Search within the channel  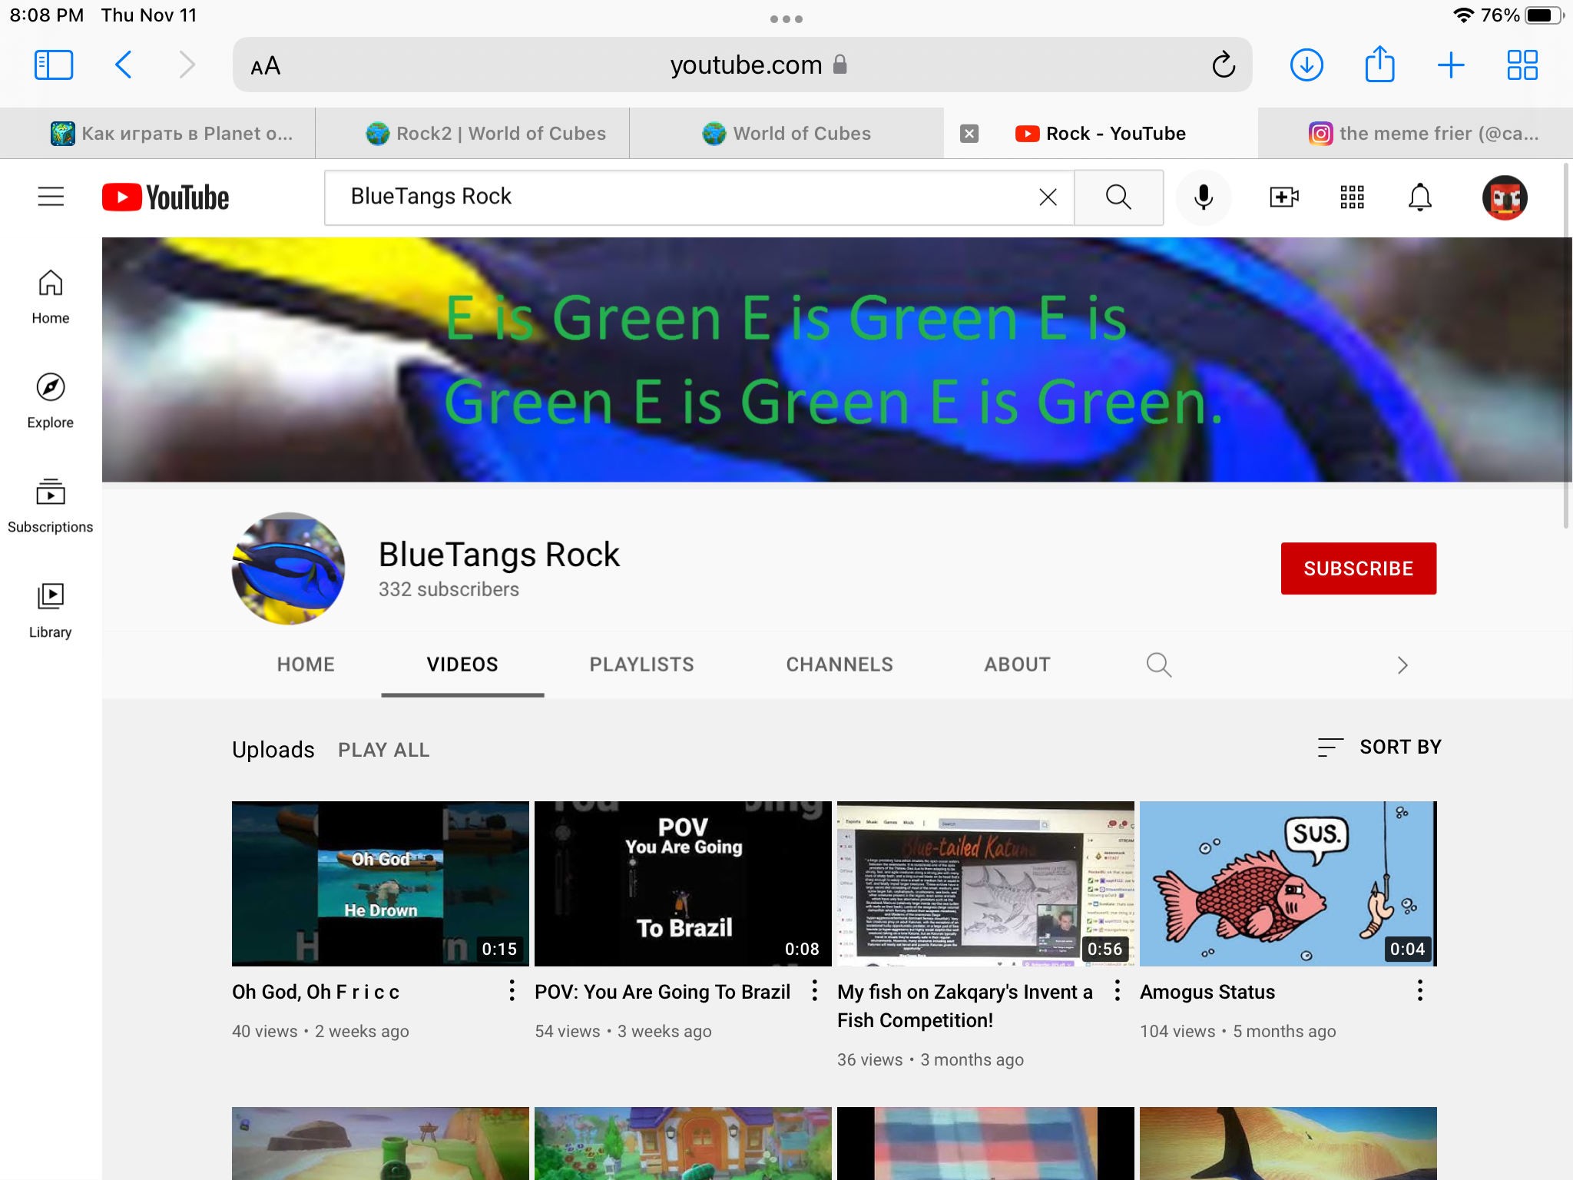coord(1158,665)
